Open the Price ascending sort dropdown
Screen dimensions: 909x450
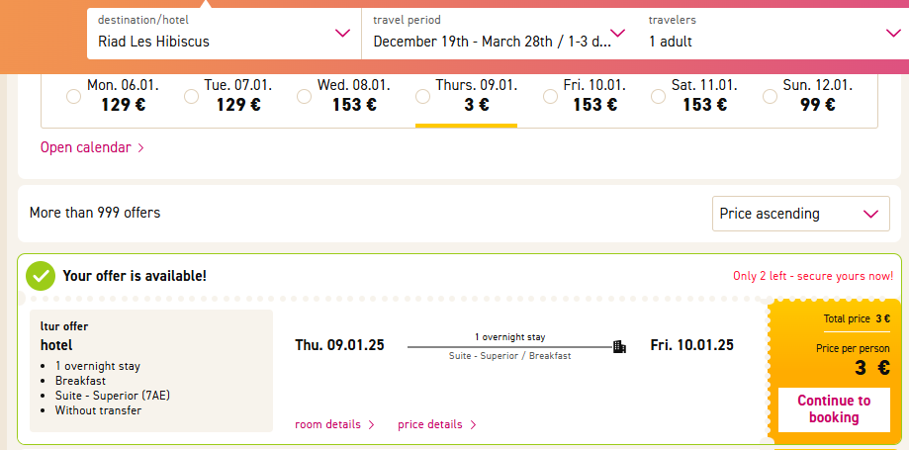point(800,214)
